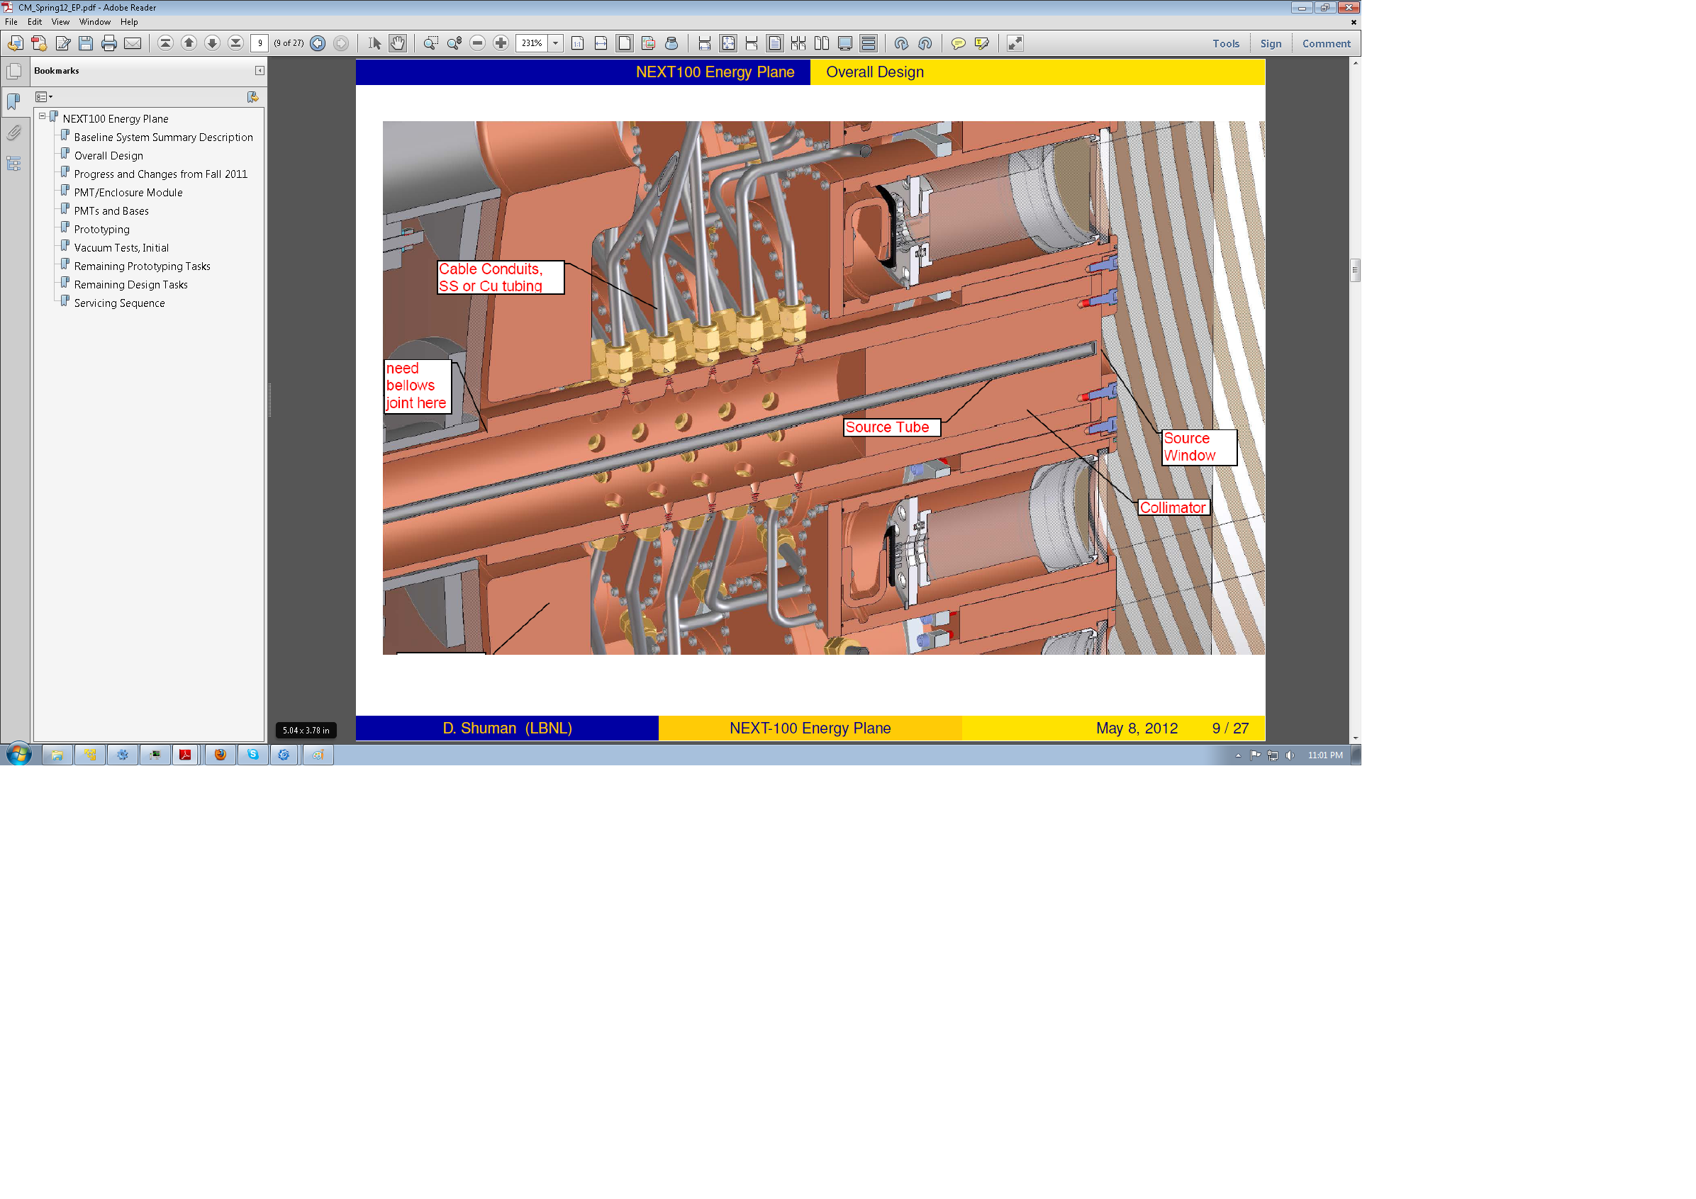Image resolution: width=1696 pixels, height=1199 pixels.
Task: Add a sticky note comment
Action: (958, 43)
